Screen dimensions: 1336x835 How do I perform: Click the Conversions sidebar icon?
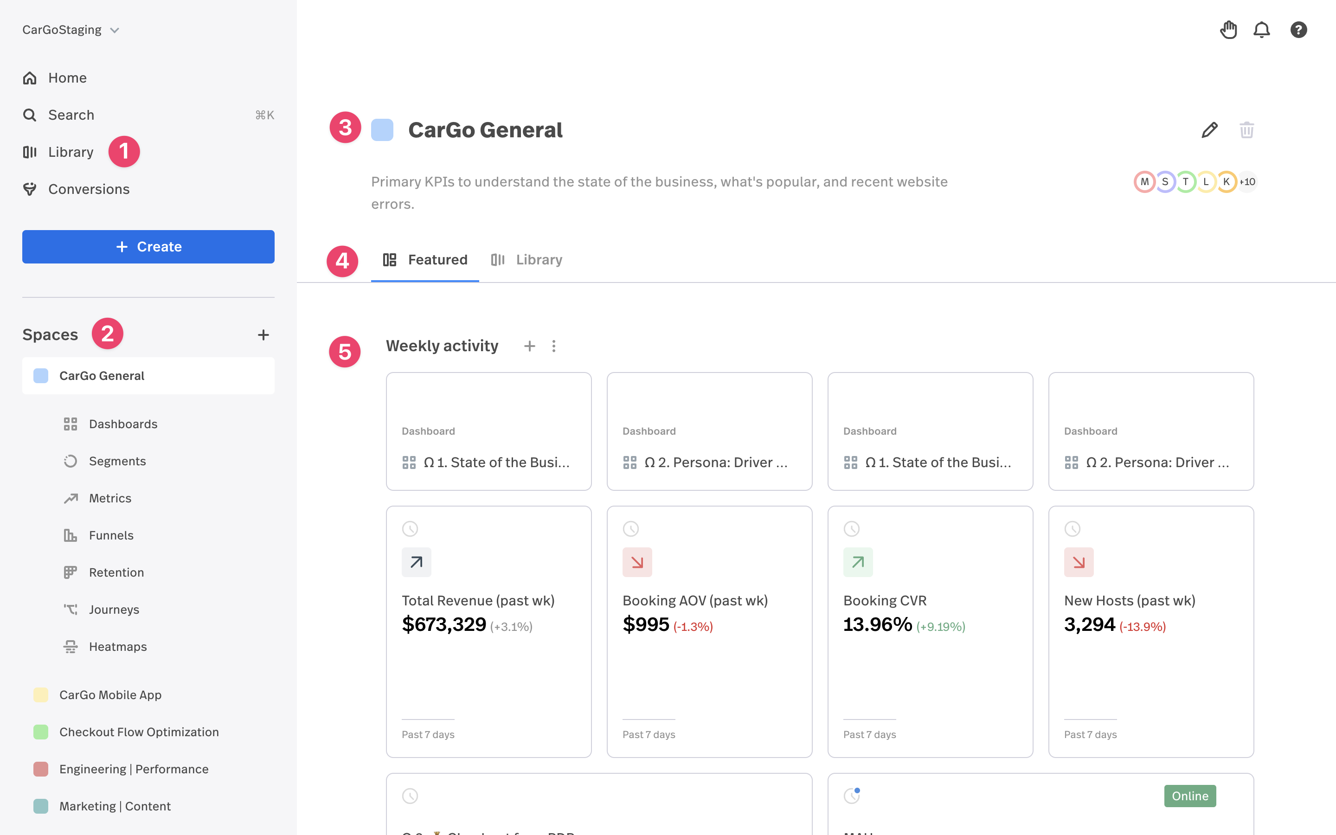click(x=30, y=189)
